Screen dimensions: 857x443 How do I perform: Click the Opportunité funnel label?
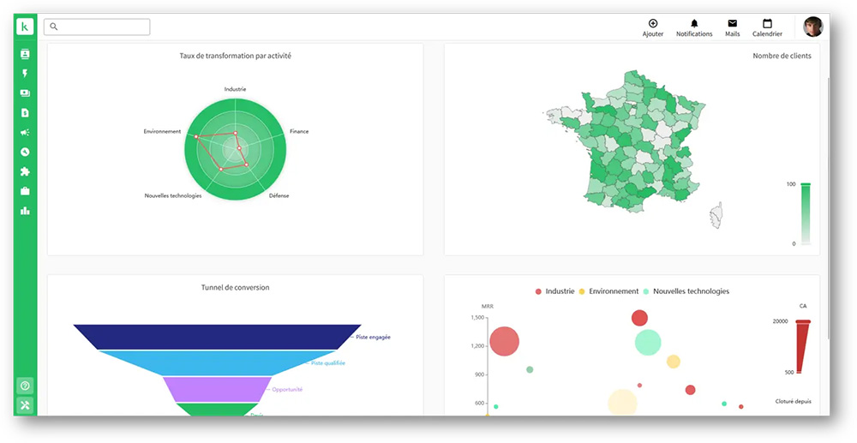(287, 390)
